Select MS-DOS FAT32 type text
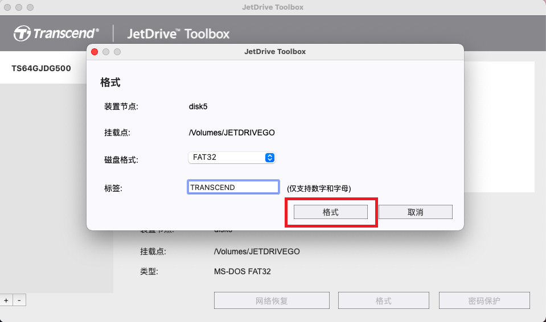Viewport: 546px width, 322px height. [243, 271]
